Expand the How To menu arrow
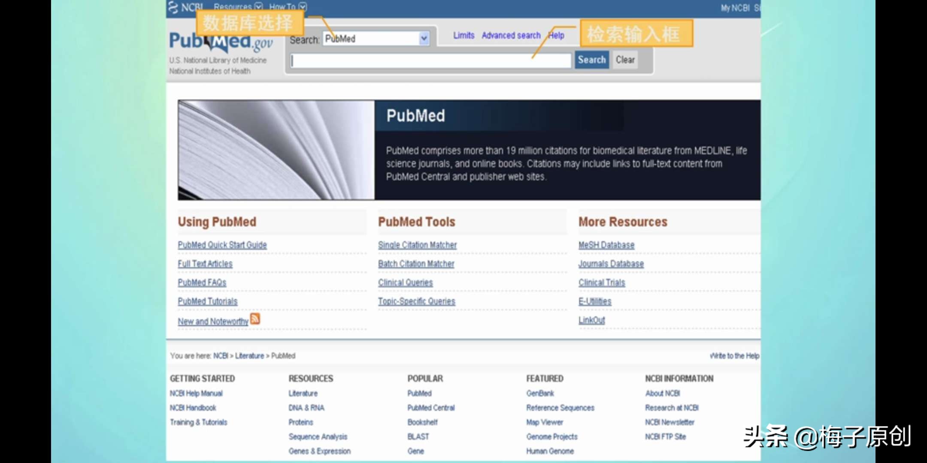 tap(303, 6)
